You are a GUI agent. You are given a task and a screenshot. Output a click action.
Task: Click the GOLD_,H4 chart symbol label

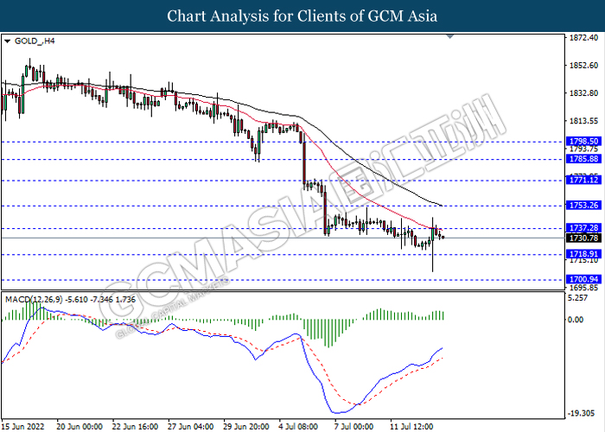click(35, 41)
